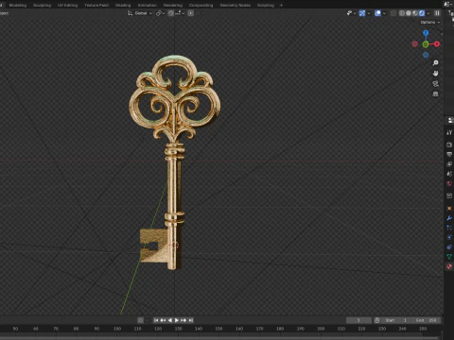Switch to solid viewport shading
The width and height of the screenshot is (454, 340).
click(409, 13)
